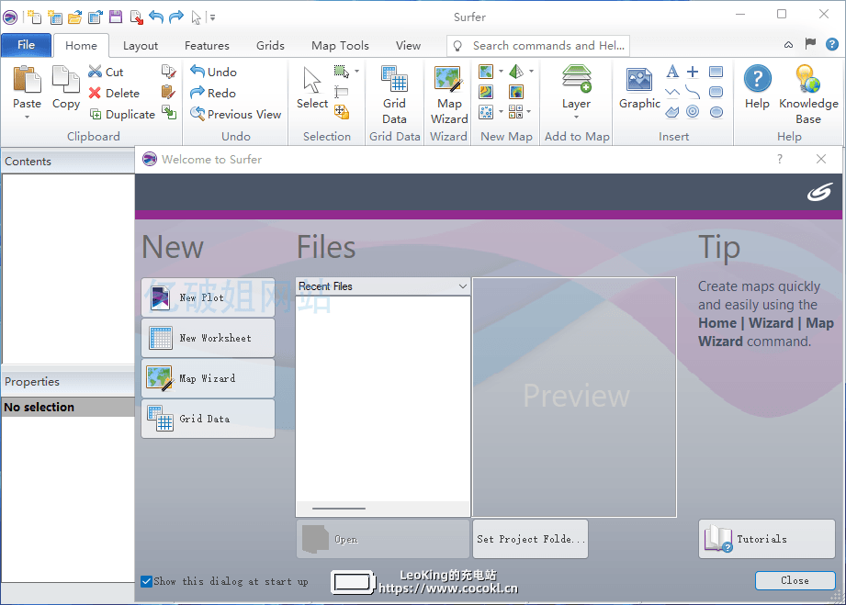
Task: Click the Map Wizard button in Welcome dialog
Action: click(x=209, y=378)
